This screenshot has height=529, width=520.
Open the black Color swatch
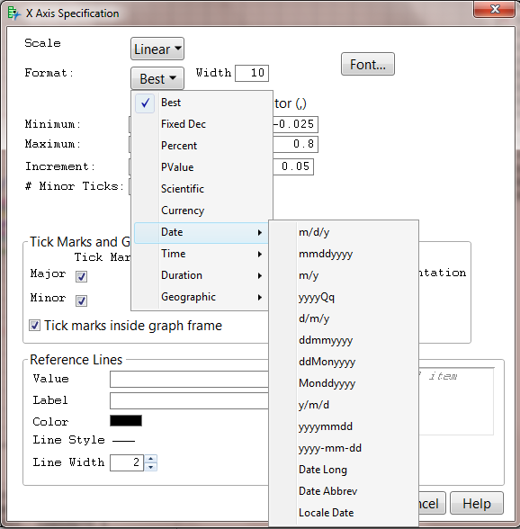[x=126, y=421]
